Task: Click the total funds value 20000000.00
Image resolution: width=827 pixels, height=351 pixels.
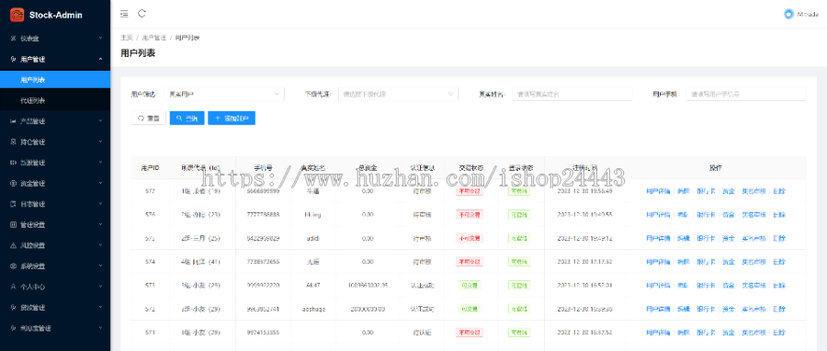Action: (x=367, y=309)
